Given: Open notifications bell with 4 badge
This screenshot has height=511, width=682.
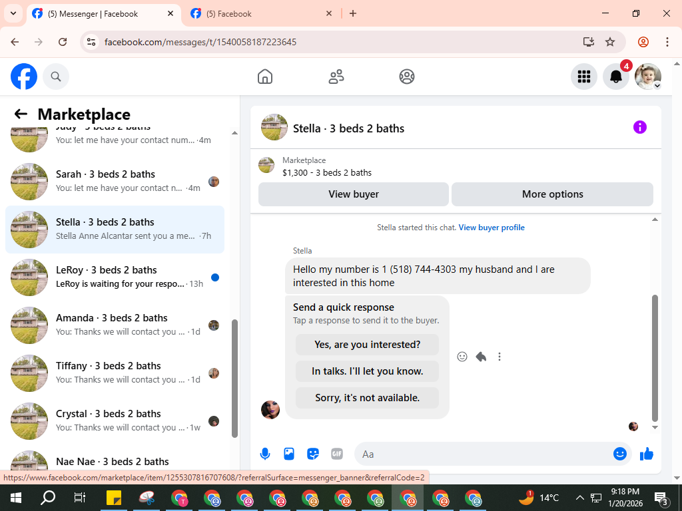Looking at the screenshot, I should tap(616, 77).
